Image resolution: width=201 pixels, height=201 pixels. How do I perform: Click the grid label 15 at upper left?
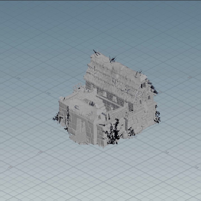click(18, 78)
